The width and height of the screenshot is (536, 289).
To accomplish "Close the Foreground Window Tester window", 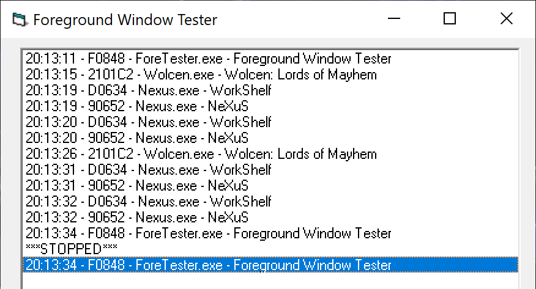I will pos(507,19).
